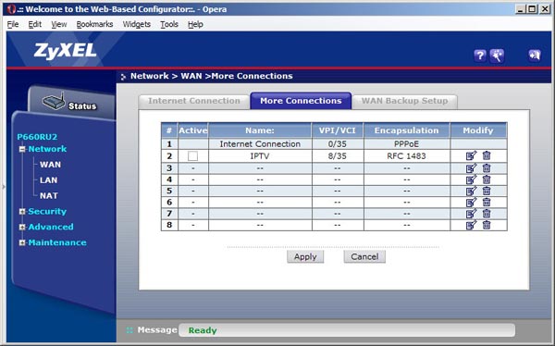Open the Tools menu
Screen dimensions: 555x346
point(169,24)
